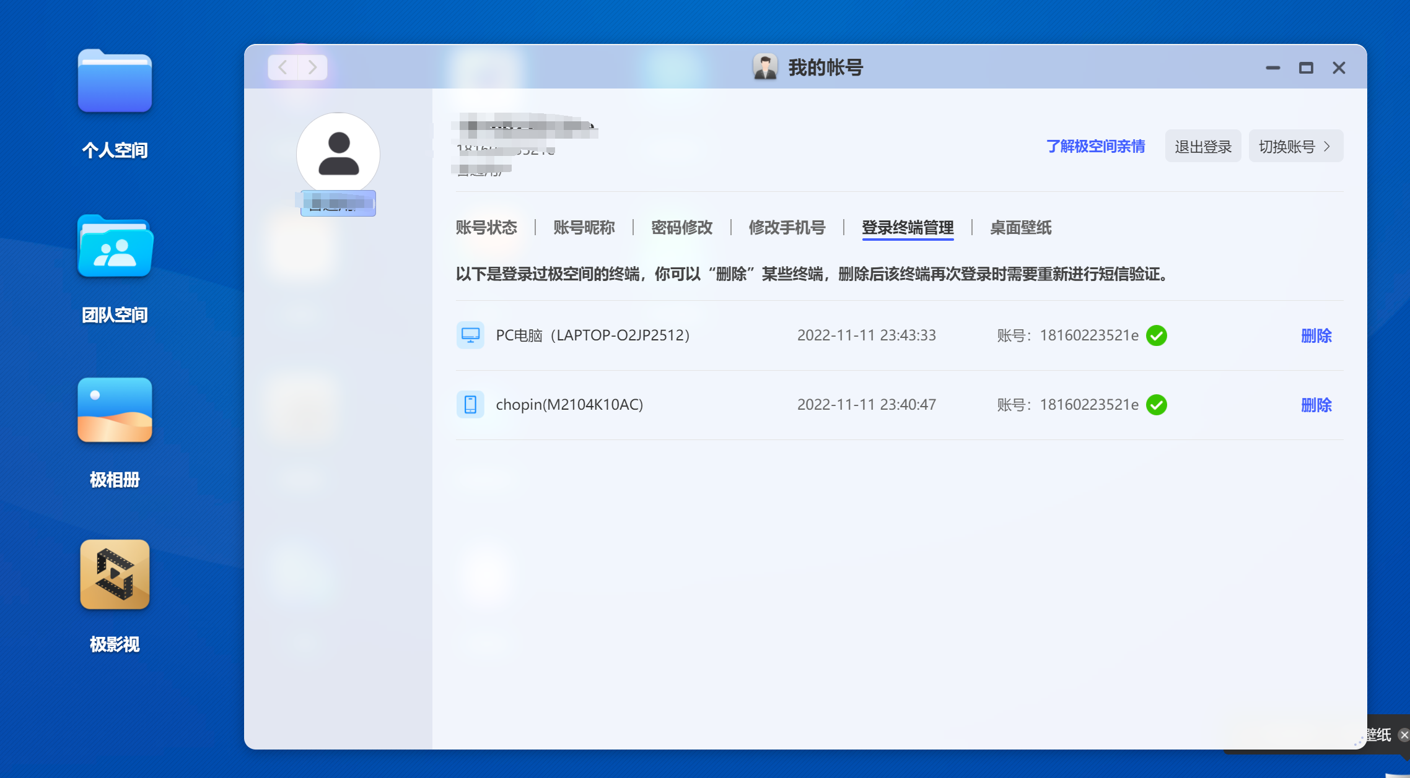Launch the 极影视 video app icon

(115, 574)
